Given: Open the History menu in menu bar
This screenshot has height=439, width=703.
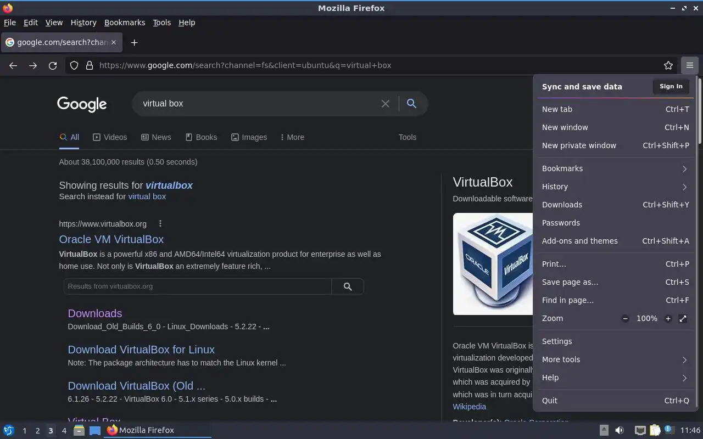Looking at the screenshot, I should [x=83, y=22].
